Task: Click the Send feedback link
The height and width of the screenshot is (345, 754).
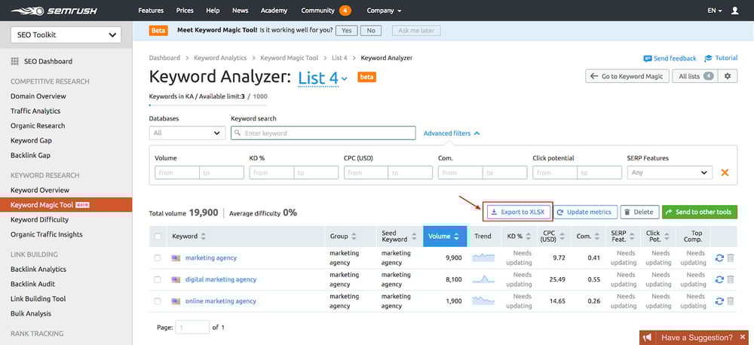Action: pyautogui.click(x=670, y=58)
